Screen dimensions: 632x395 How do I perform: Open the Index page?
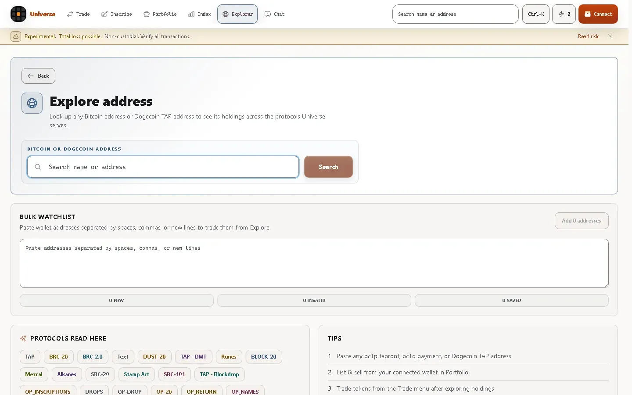click(200, 14)
